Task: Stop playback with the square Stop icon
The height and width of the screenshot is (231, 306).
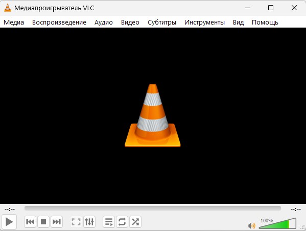Action: point(43,222)
